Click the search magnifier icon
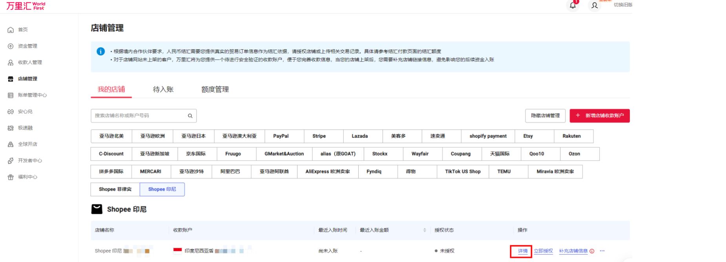Image resolution: width=726 pixels, height=262 pixels. click(x=190, y=116)
